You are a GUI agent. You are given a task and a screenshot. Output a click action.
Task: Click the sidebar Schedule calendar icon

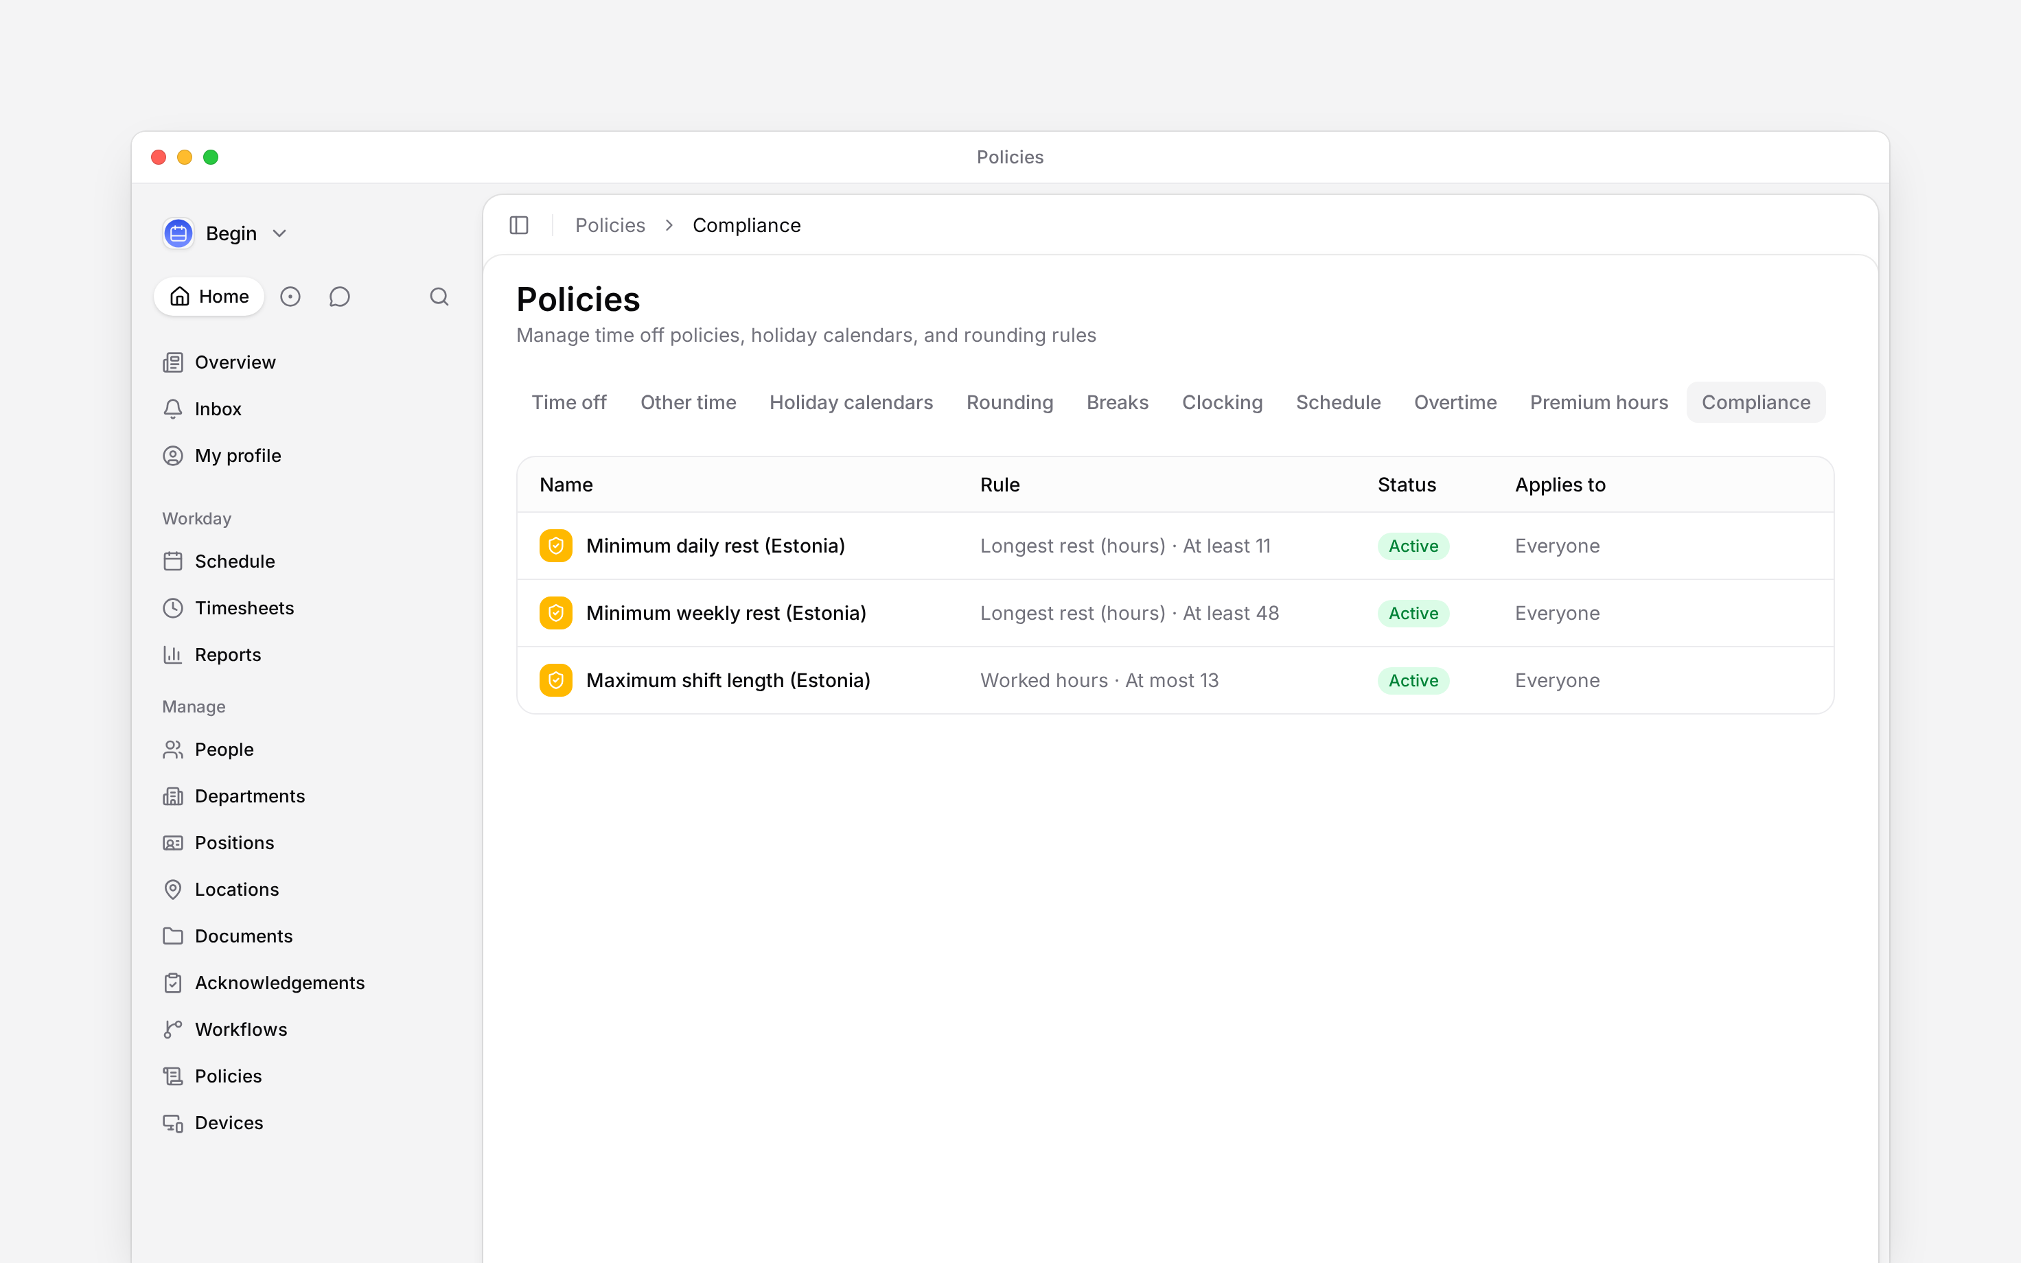pyautogui.click(x=173, y=561)
